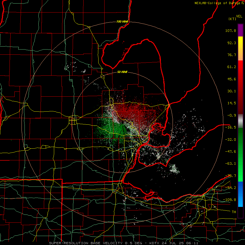The height and width of the screenshot is (245, 245).
Task: Click the gray near-zero segment of color bar
Action: (x=240, y=121)
